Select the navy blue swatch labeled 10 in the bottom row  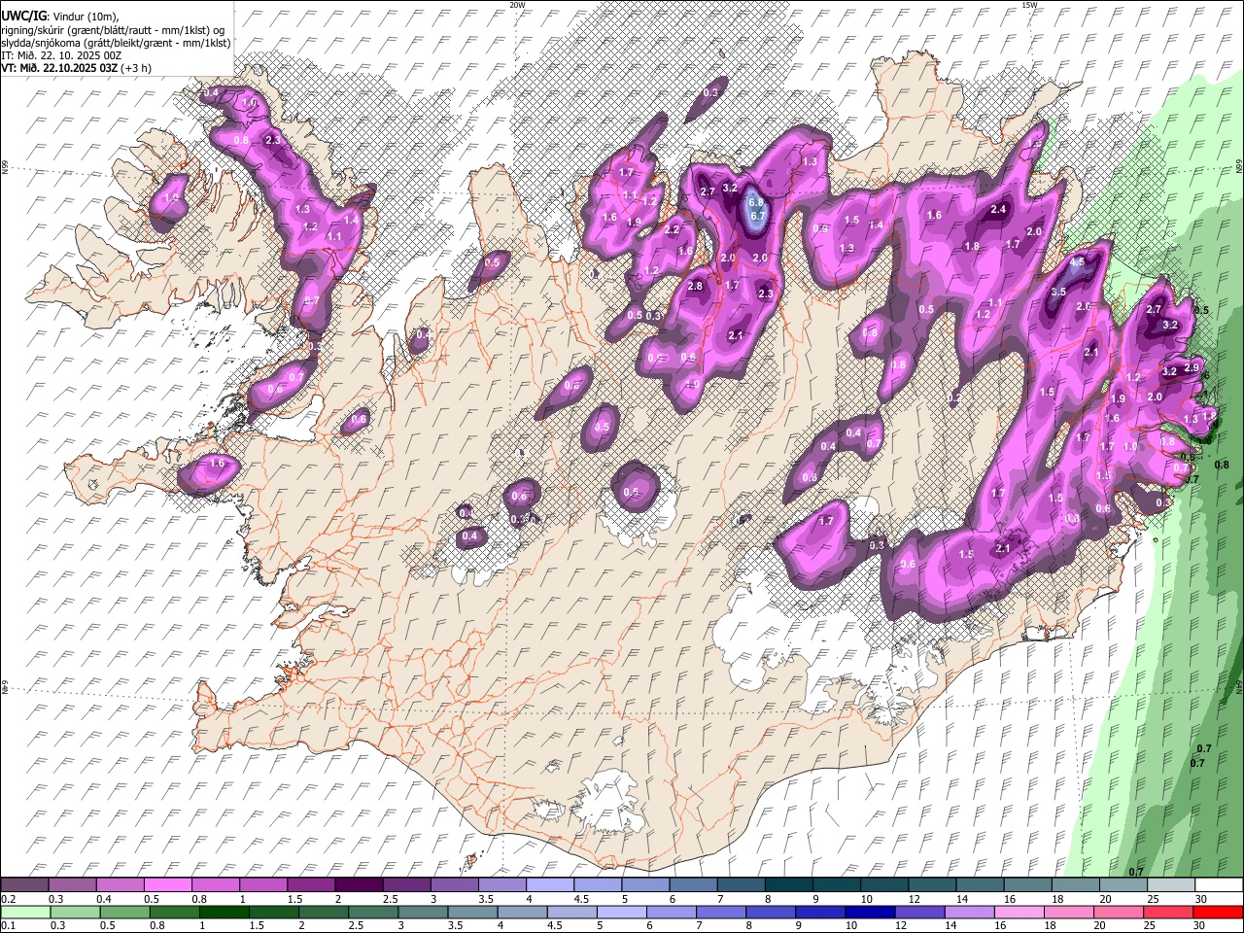coord(871,913)
